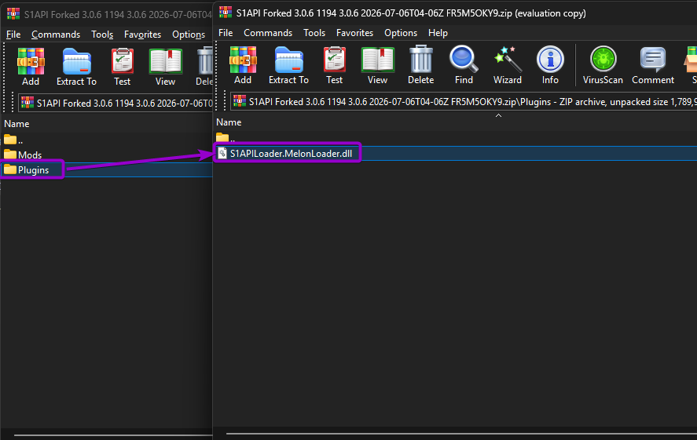Open Favorites menu in back-left window

(142, 35)
